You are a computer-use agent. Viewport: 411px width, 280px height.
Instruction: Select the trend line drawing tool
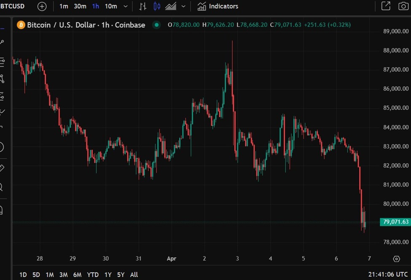point(2,43)
